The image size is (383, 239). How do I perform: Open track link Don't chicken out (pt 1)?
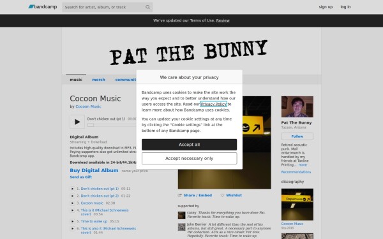click(x=100, y=189)
